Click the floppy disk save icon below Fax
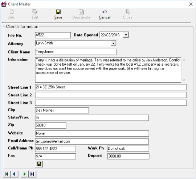This screenshot has width=196, height=179. pos(39,164)
